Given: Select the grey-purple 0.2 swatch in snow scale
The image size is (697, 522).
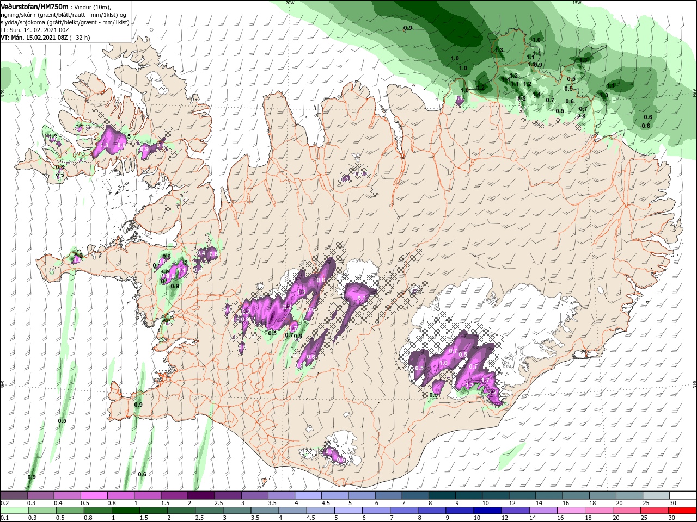Looking at the screenshot, I should 13,496.
